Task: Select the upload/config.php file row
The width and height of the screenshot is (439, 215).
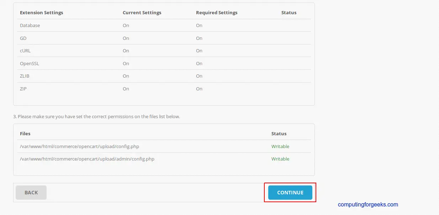Action: point(79,146)
